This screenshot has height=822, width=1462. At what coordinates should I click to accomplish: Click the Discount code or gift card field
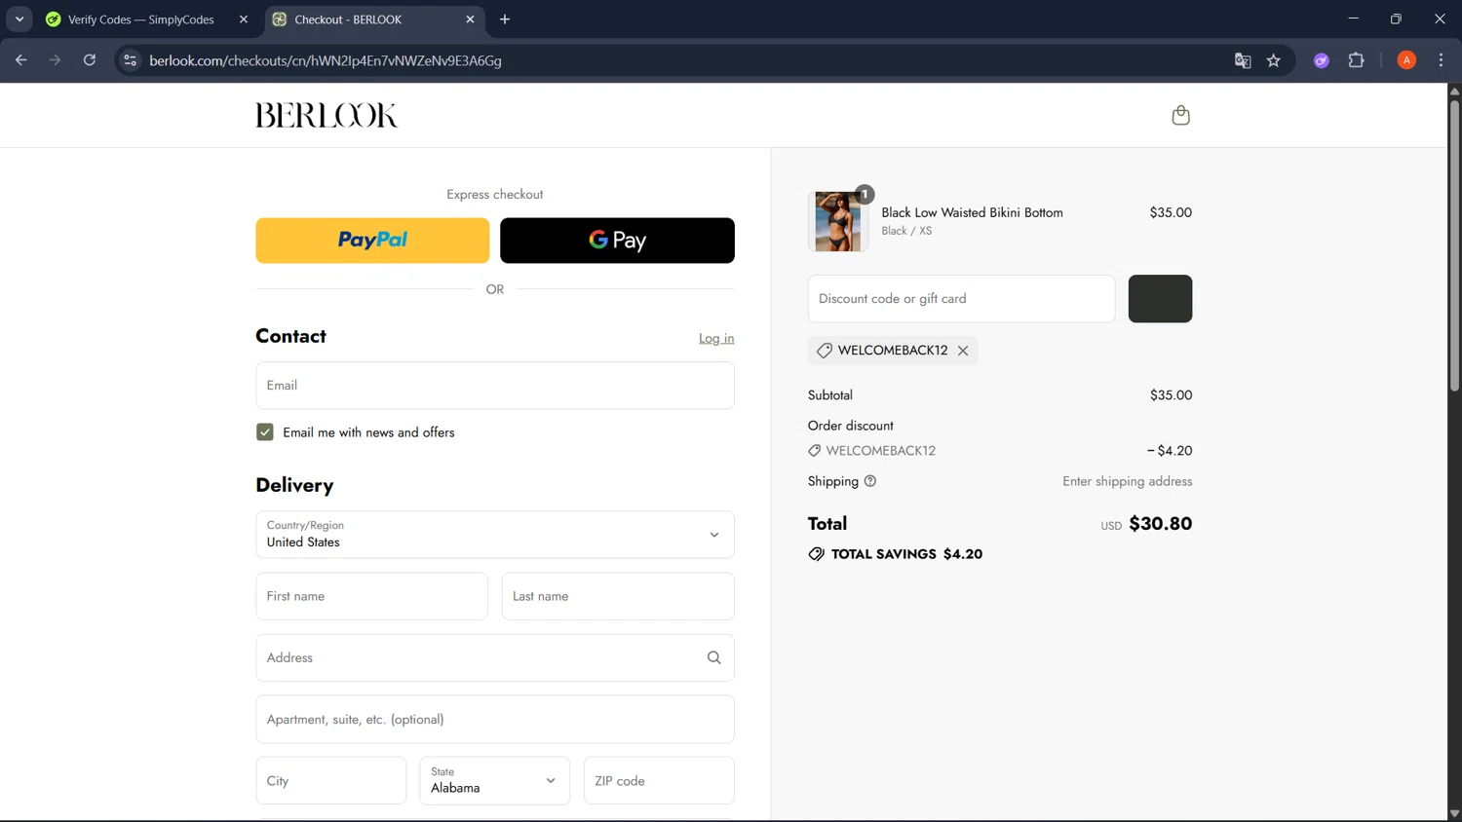[x=961, y=298]
